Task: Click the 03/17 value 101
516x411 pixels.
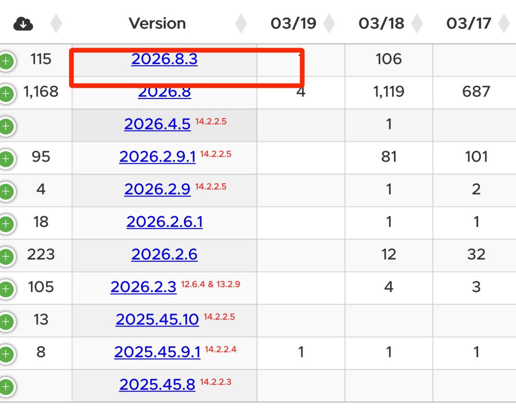Action: click(x=476, y=157)
